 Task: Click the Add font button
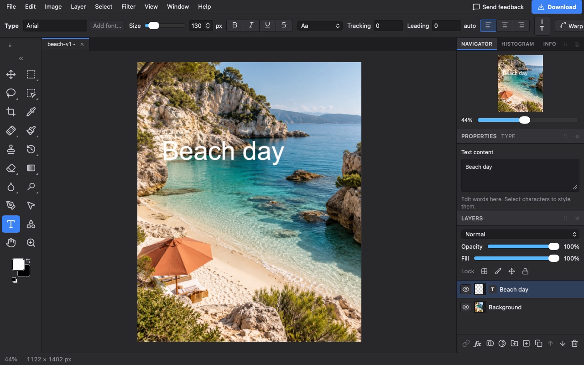coord(107,26)
